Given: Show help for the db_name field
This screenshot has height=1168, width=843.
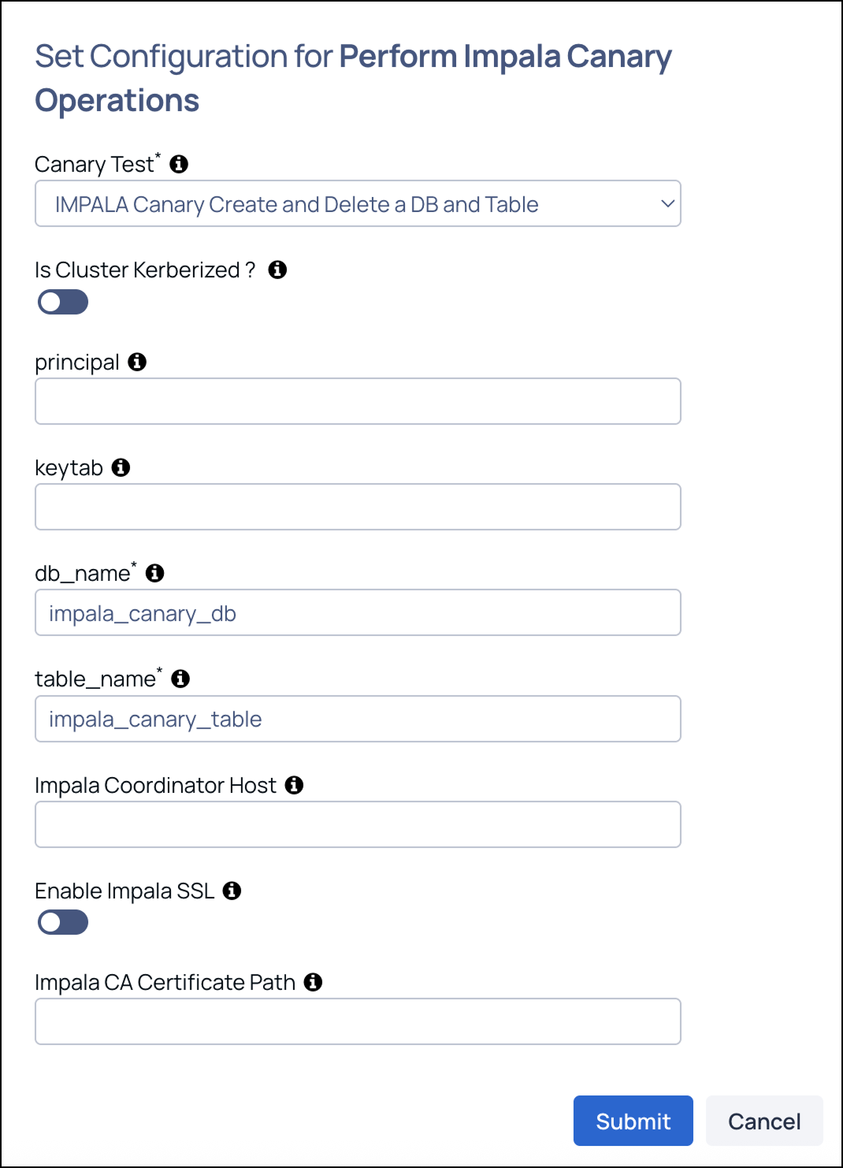Looking at the screenshot, I should click(x=155, y=573).
